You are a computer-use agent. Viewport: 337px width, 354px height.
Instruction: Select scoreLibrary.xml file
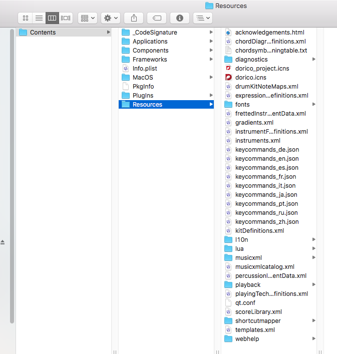[268, 312]
